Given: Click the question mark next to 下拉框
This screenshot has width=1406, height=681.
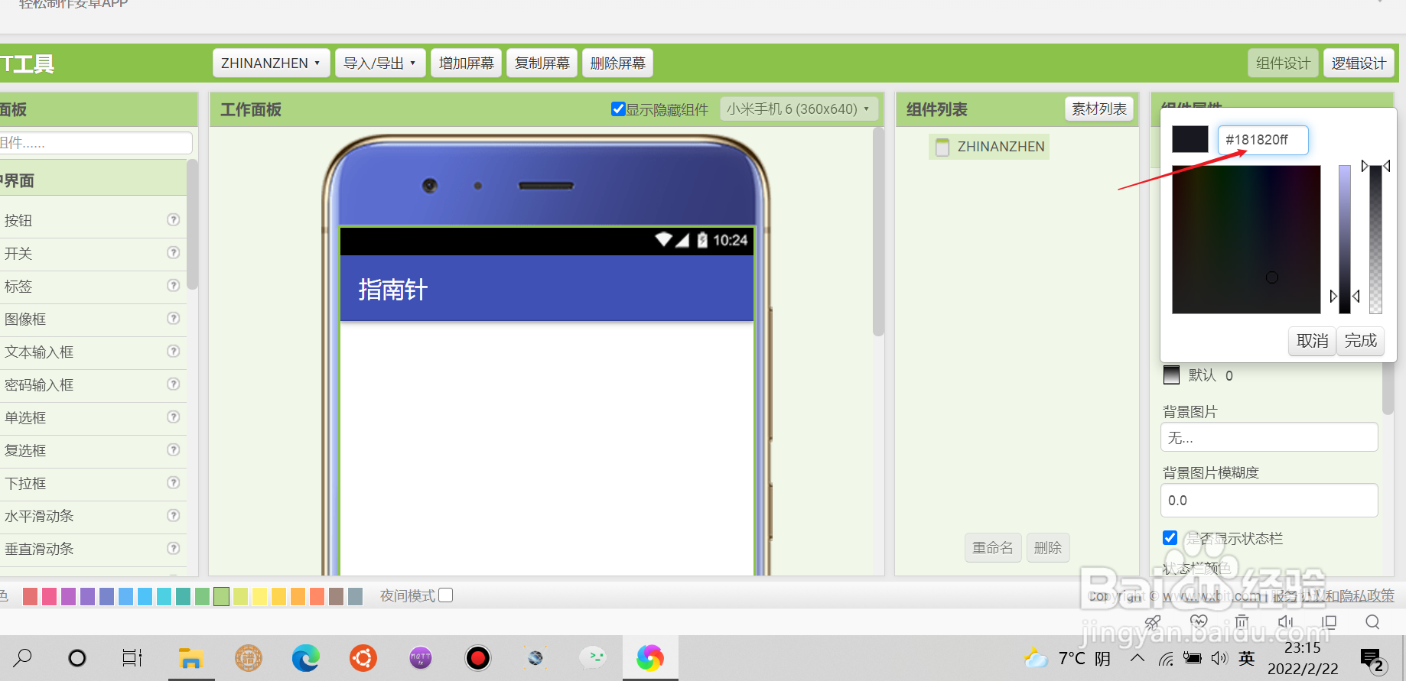Looking at the screenshot, I should point(174,483).
